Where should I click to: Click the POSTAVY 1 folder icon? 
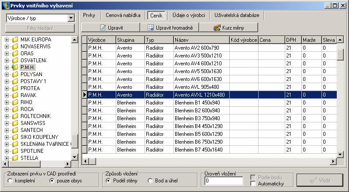[x=15, y=81]
